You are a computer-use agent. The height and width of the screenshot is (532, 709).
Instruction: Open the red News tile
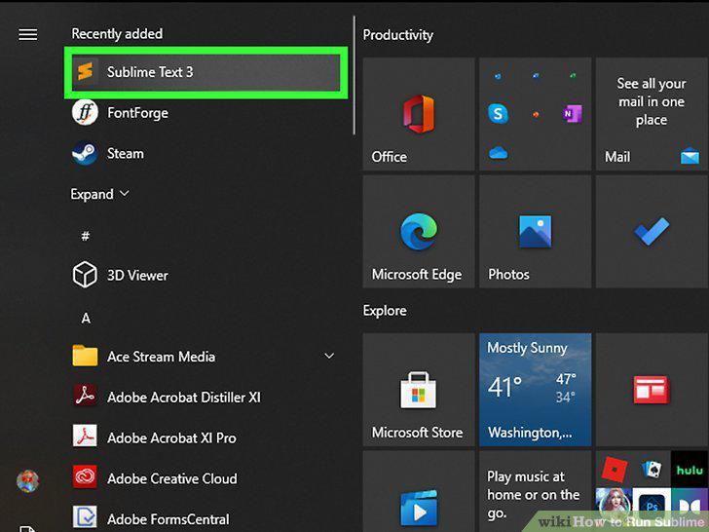652,390
